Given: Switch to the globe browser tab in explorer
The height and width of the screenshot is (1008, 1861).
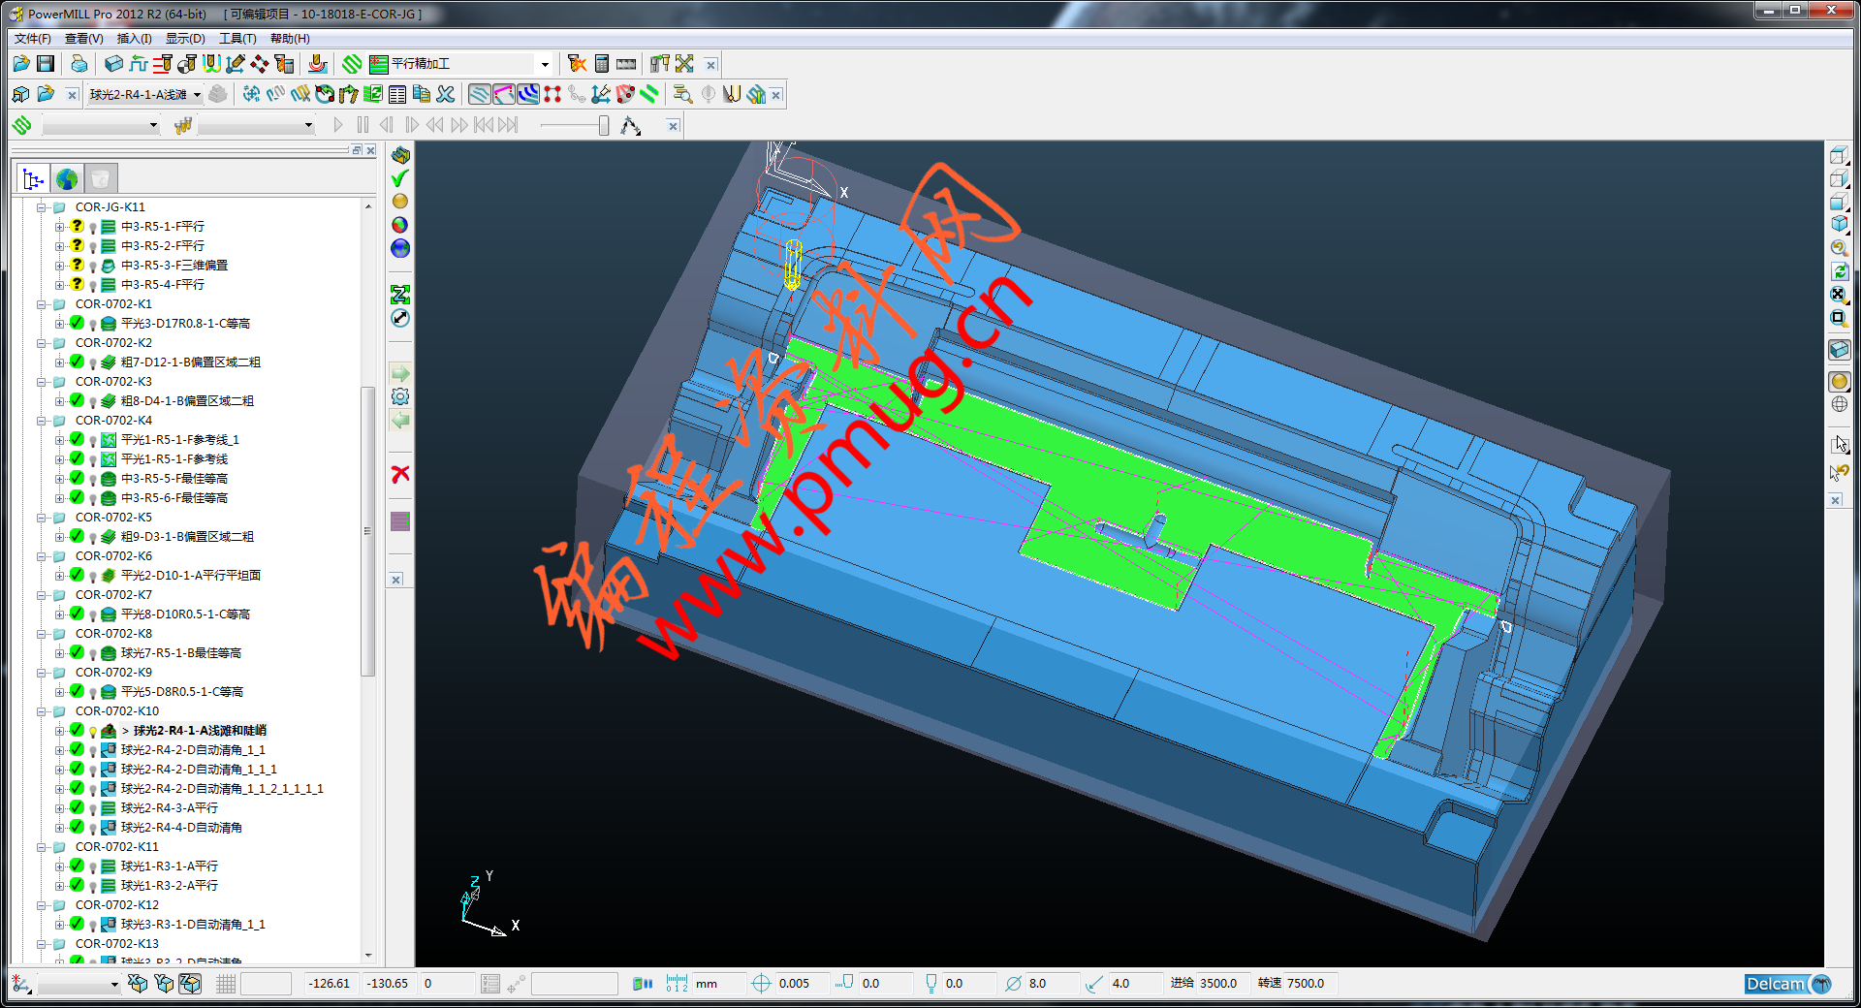Looking at the screenshot, I should coord(67,178).
